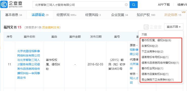This screenshot has width=187, height=91.
Task: Click the Qichacha logo icon
Action: [4, 5]
